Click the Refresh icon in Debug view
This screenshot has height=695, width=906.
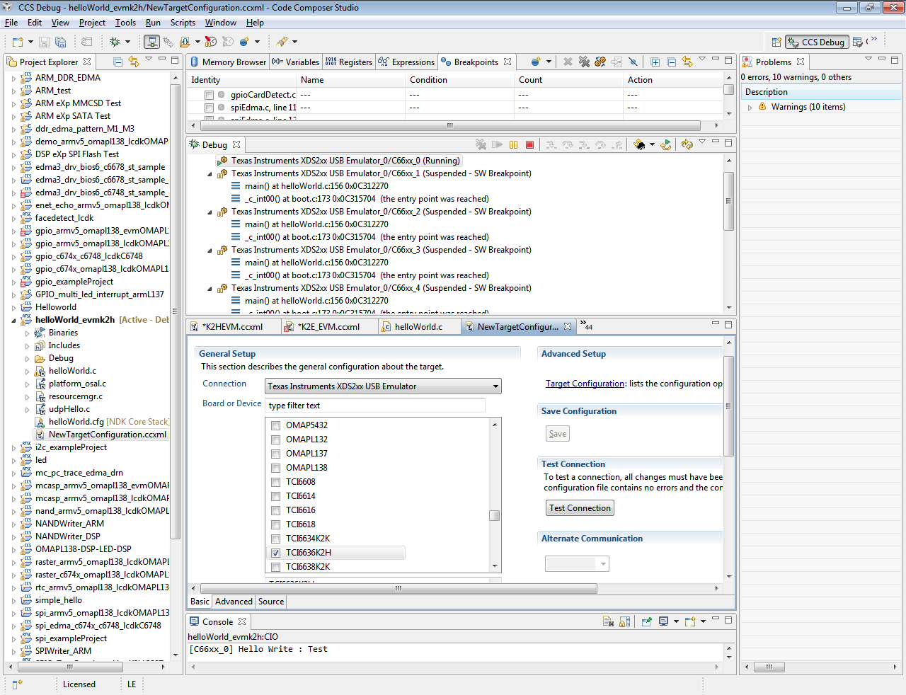click(687, 144)
